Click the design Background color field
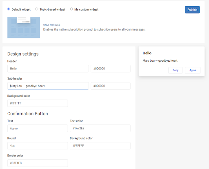209x169 pixels. tap(38, 103)
